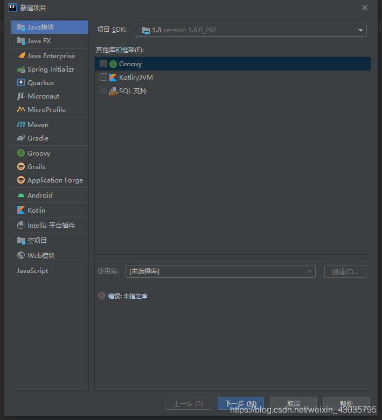
Task: Click the IntelliJ IDEA logo in title bar
Action: pyautogui.click(x=12, y=8)
